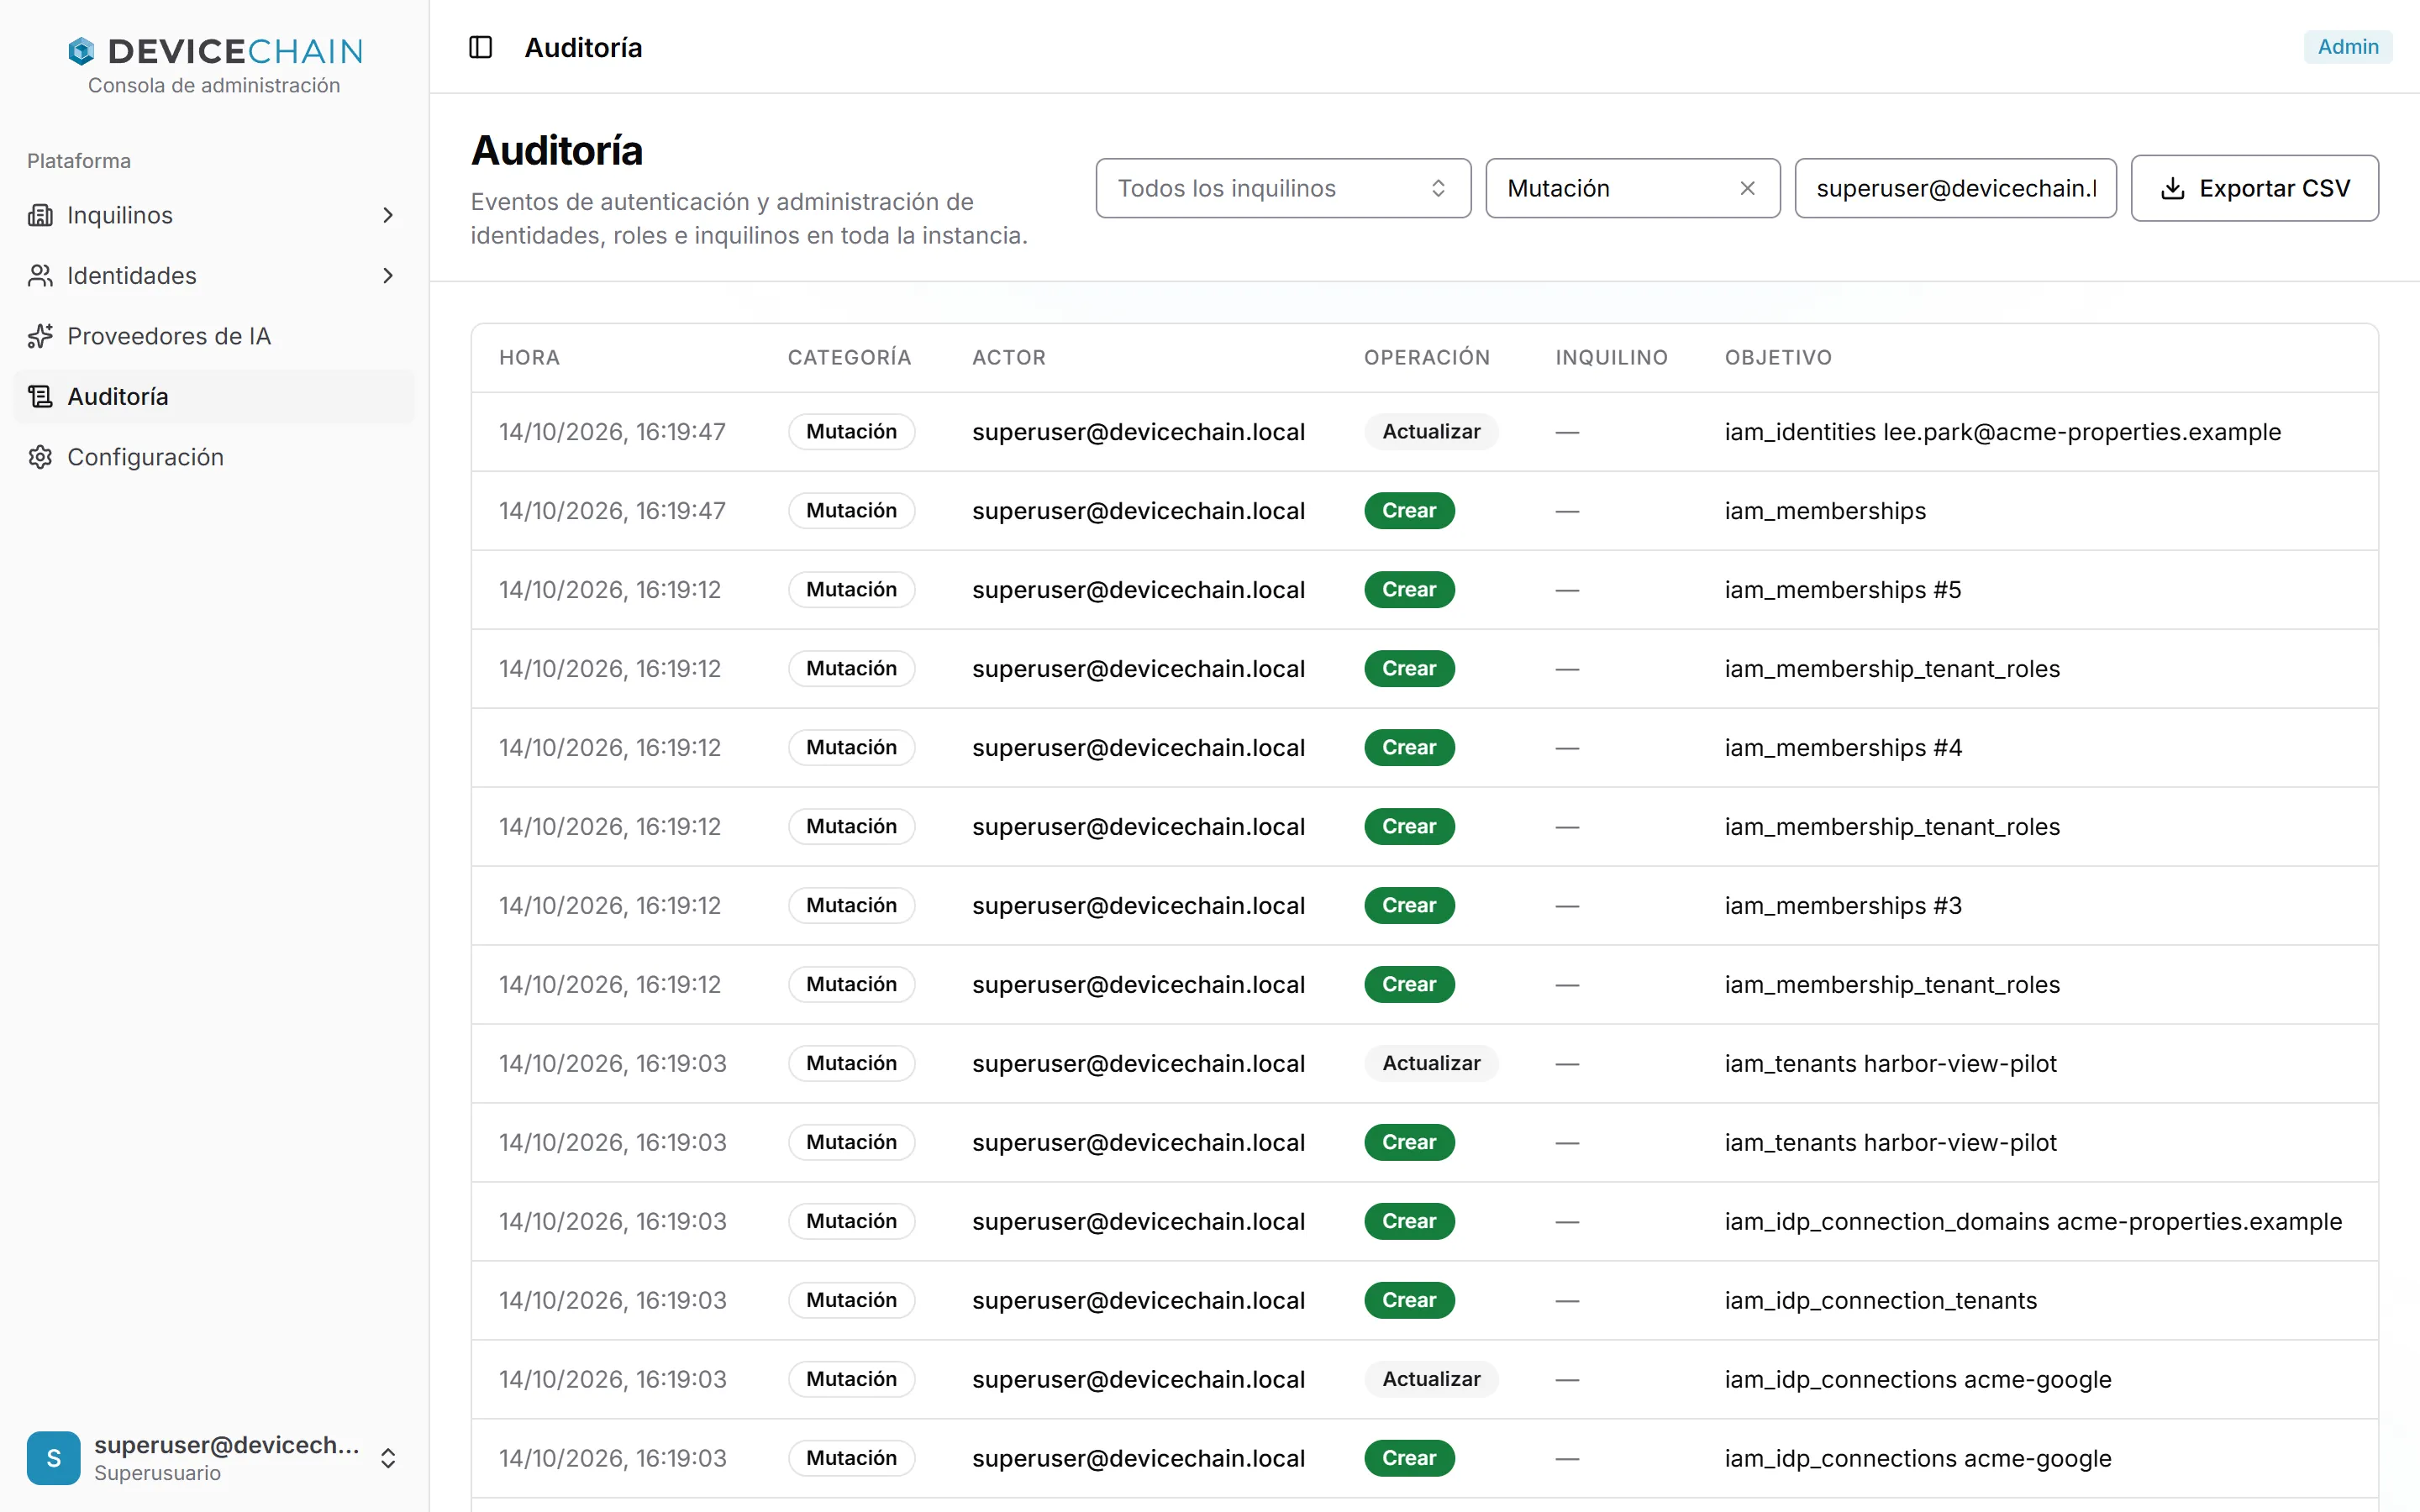This screenshot has width=2420, height=1512.
Task: Click the actor filter email field
Action: click(x=1955, y=188)
